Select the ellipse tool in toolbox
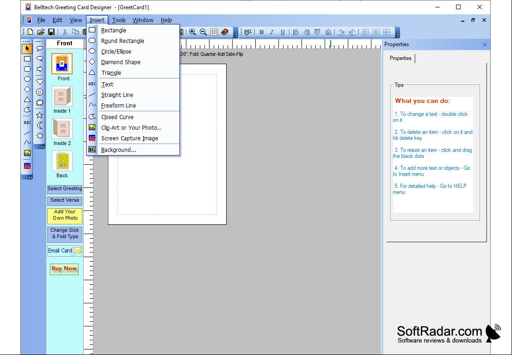Image resolution: width=512 pixels, height=355 pixels. 27,79
